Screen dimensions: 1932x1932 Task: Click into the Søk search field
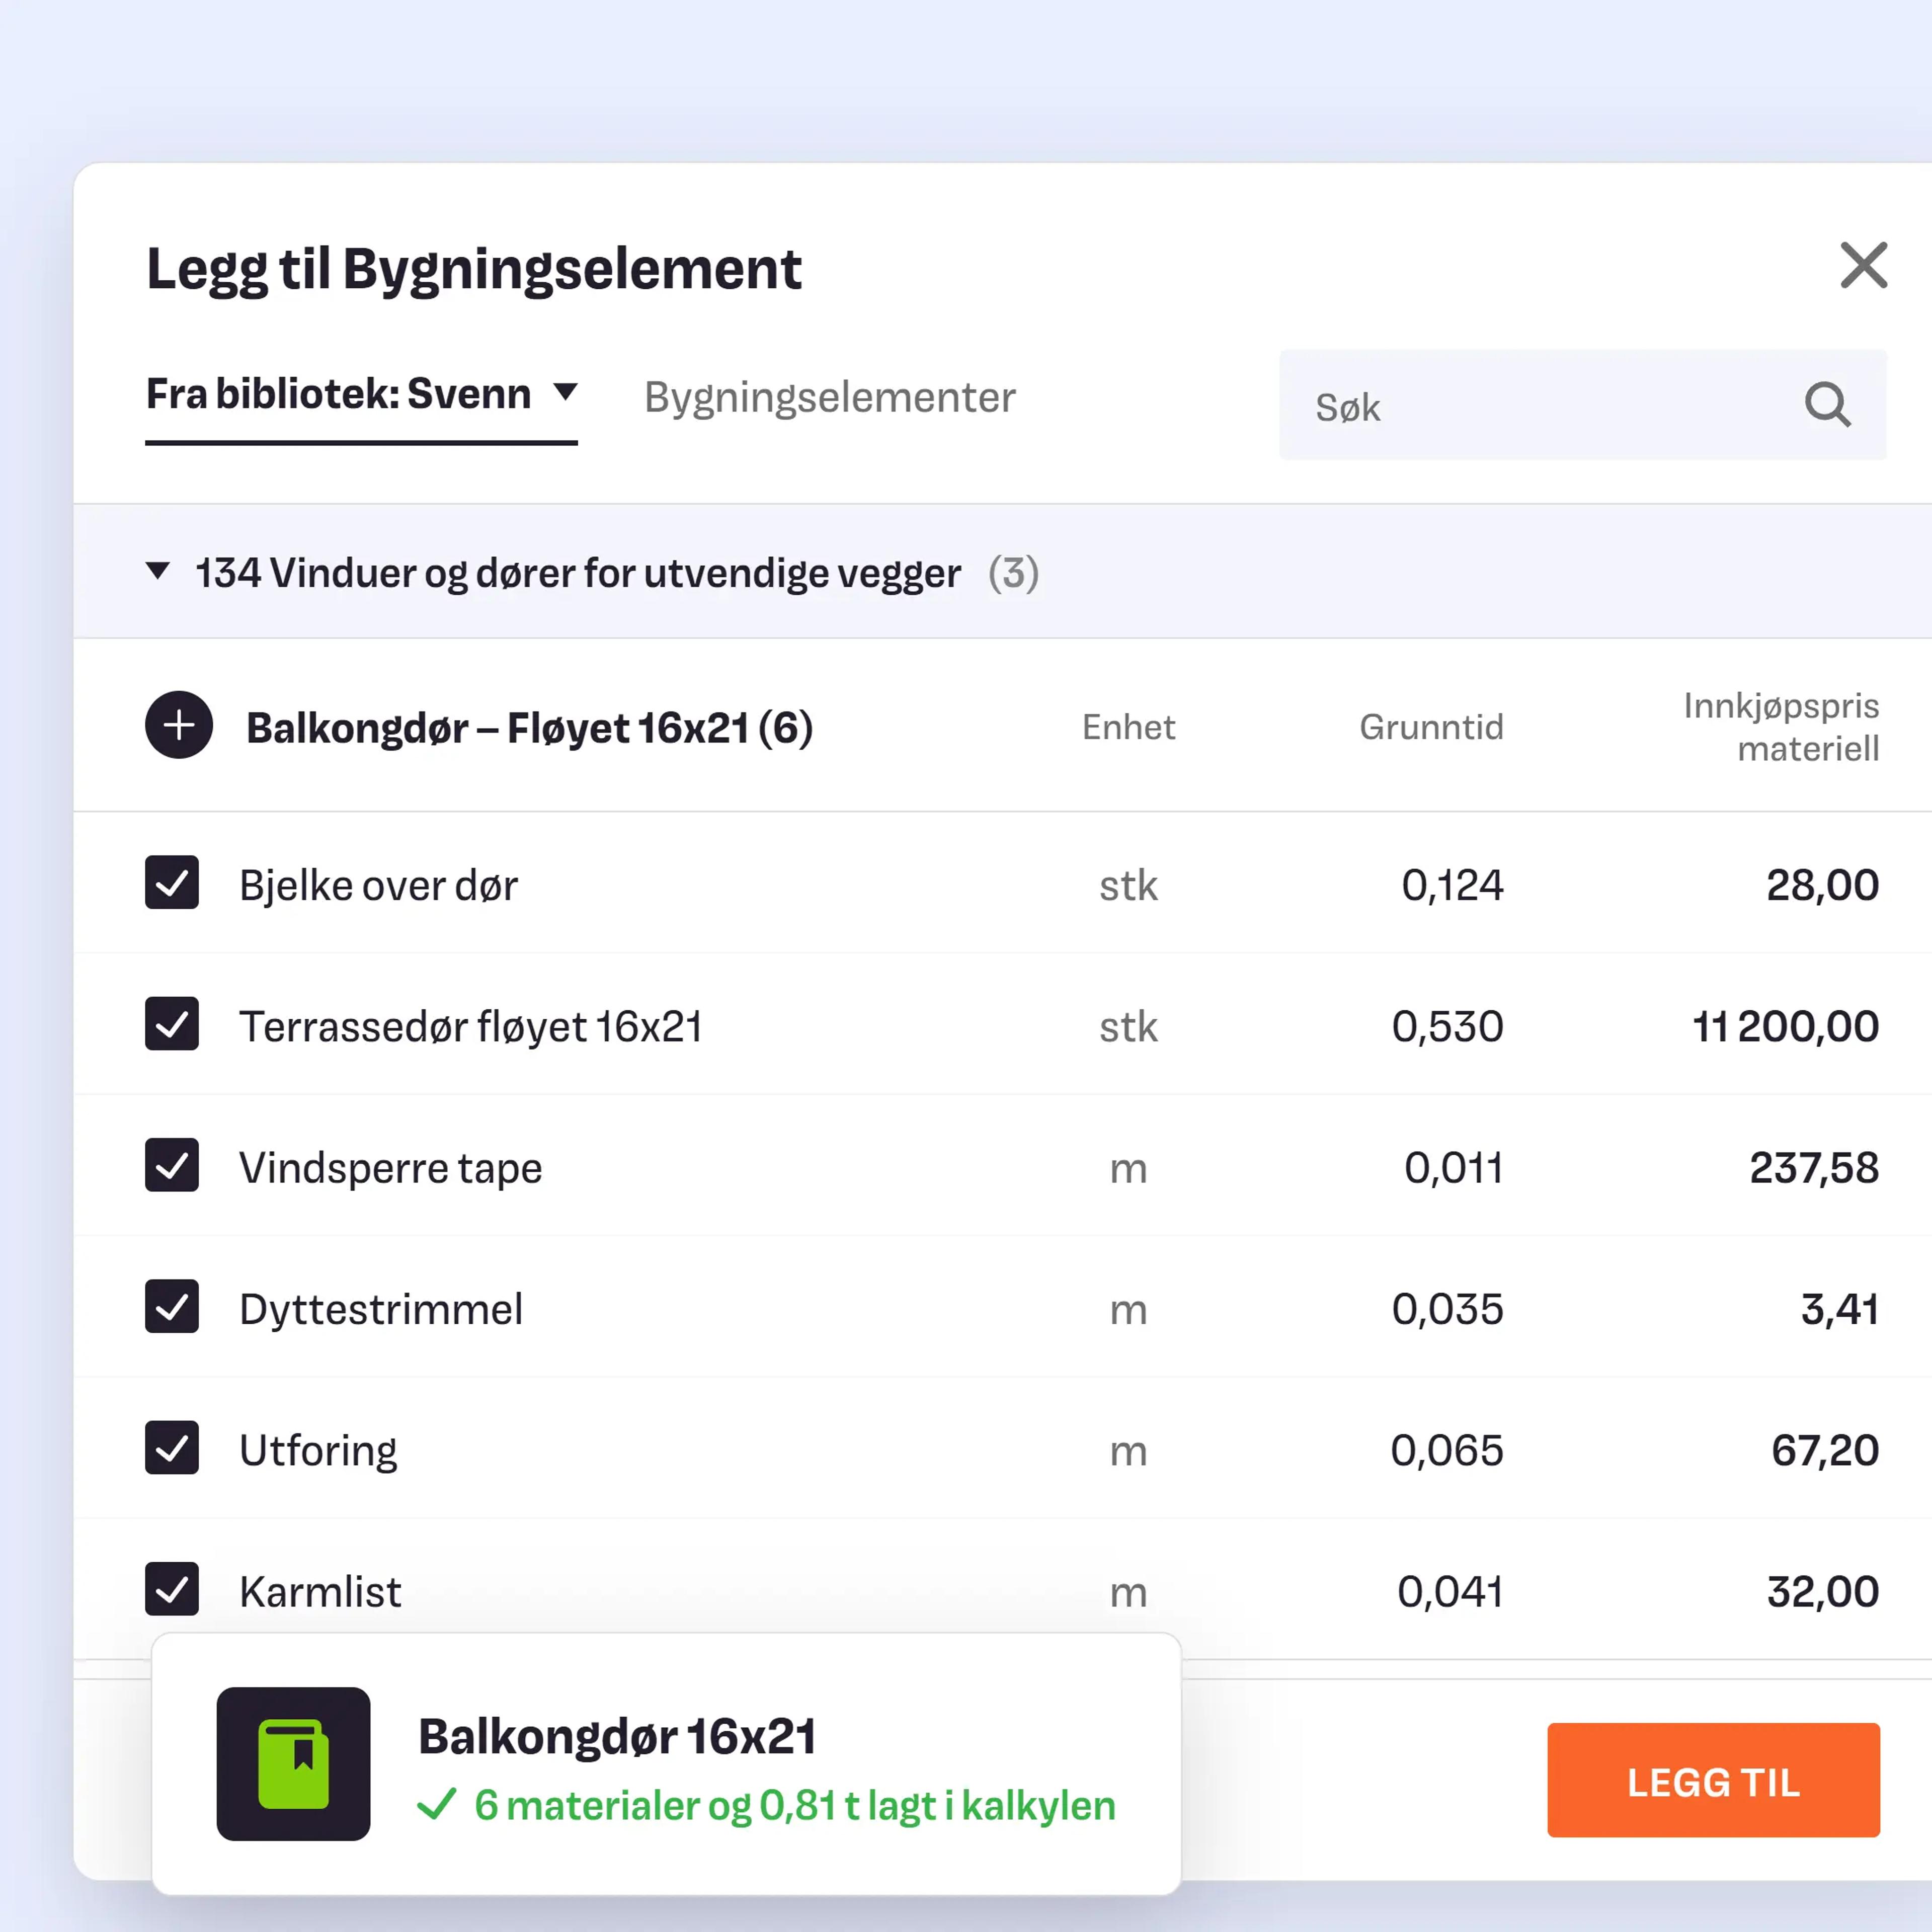[x=1583, y=405]
